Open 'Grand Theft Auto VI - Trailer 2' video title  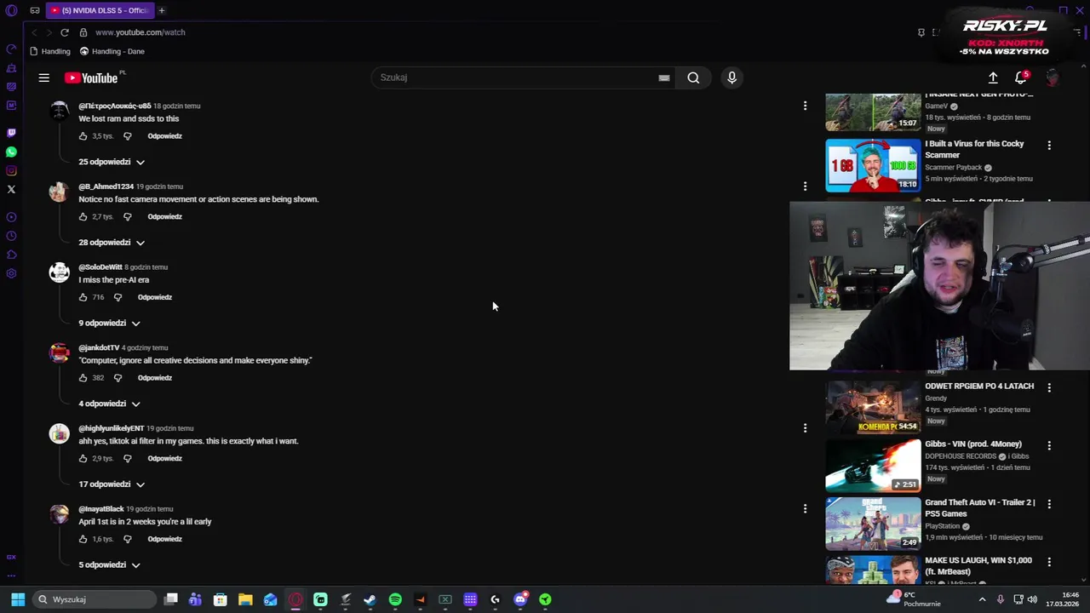tap(980, 508)
